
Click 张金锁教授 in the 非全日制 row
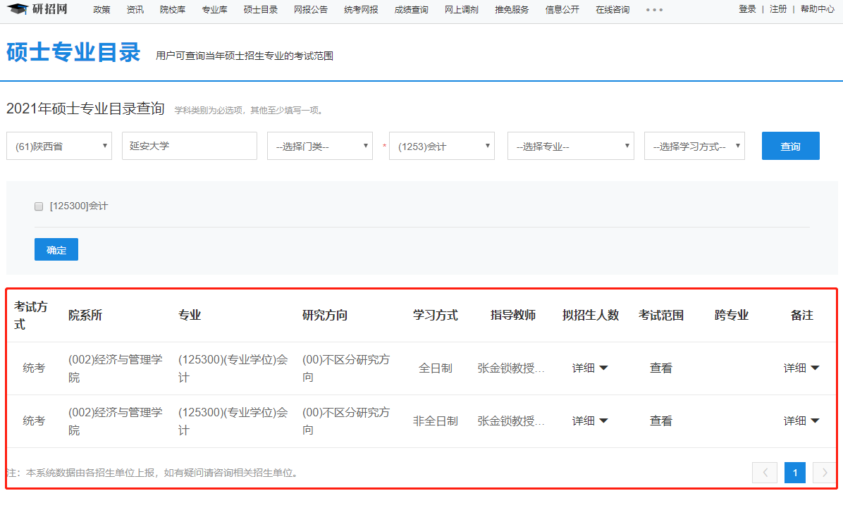click(511, 421)
